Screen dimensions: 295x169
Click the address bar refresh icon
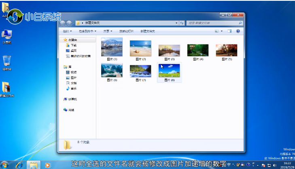click(182, 23)
